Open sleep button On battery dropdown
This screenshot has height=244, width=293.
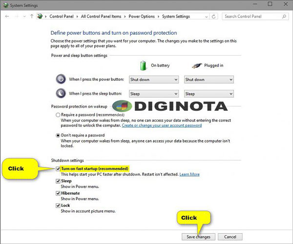(x=154, y=94)
